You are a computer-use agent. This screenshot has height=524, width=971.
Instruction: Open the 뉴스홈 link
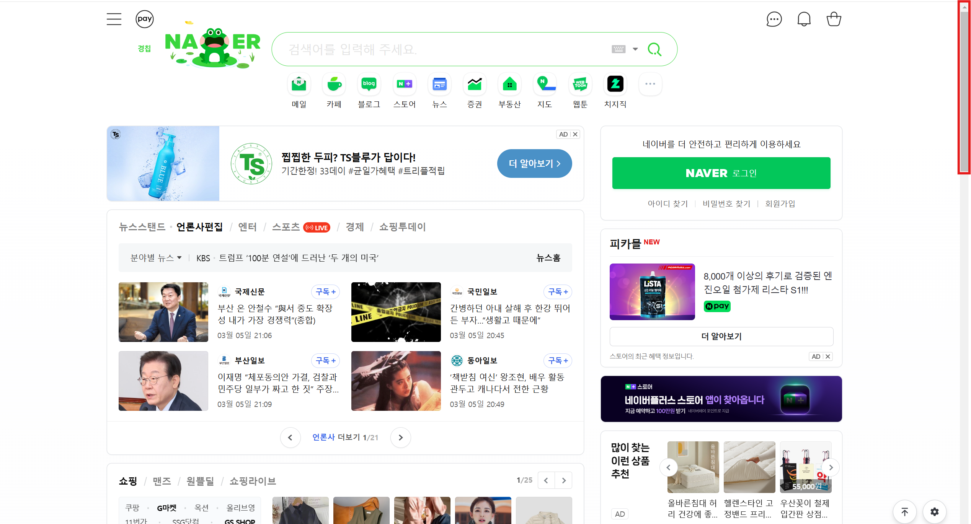pyautogui.click(x=548, y=258)
